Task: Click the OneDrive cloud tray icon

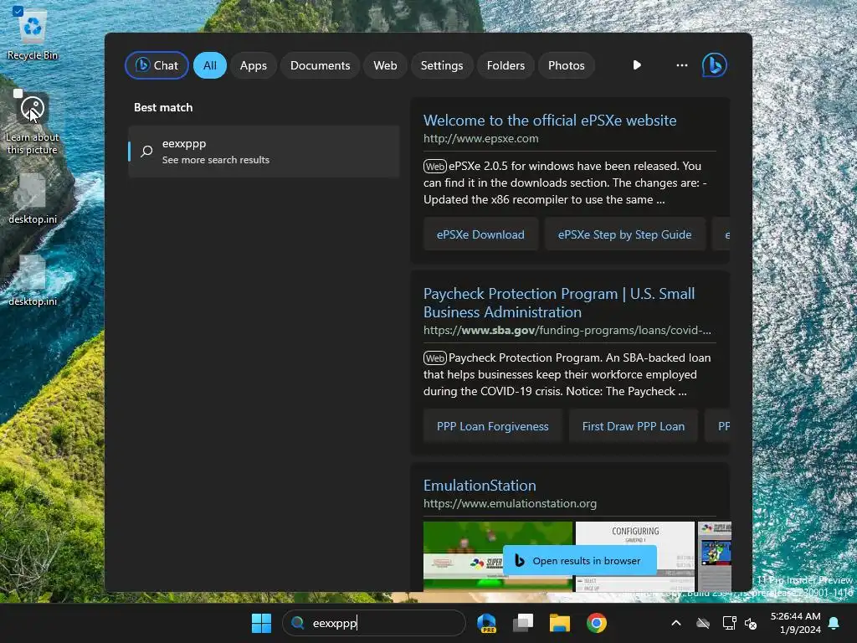Action: [703, 623]
